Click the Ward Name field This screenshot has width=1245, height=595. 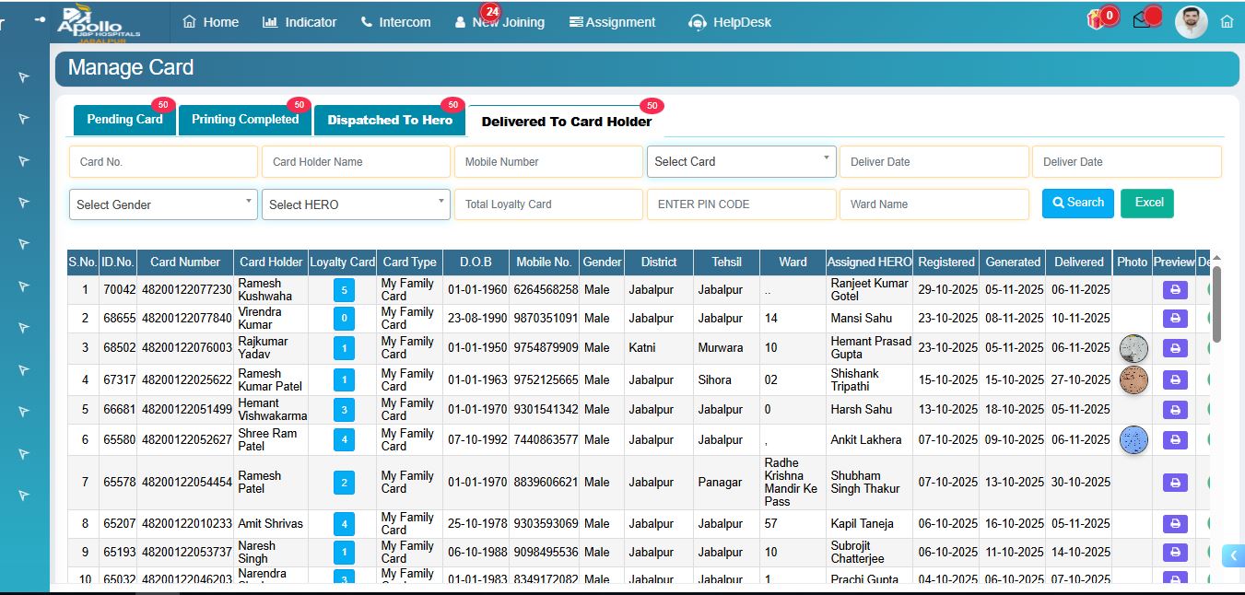[934, 204]
